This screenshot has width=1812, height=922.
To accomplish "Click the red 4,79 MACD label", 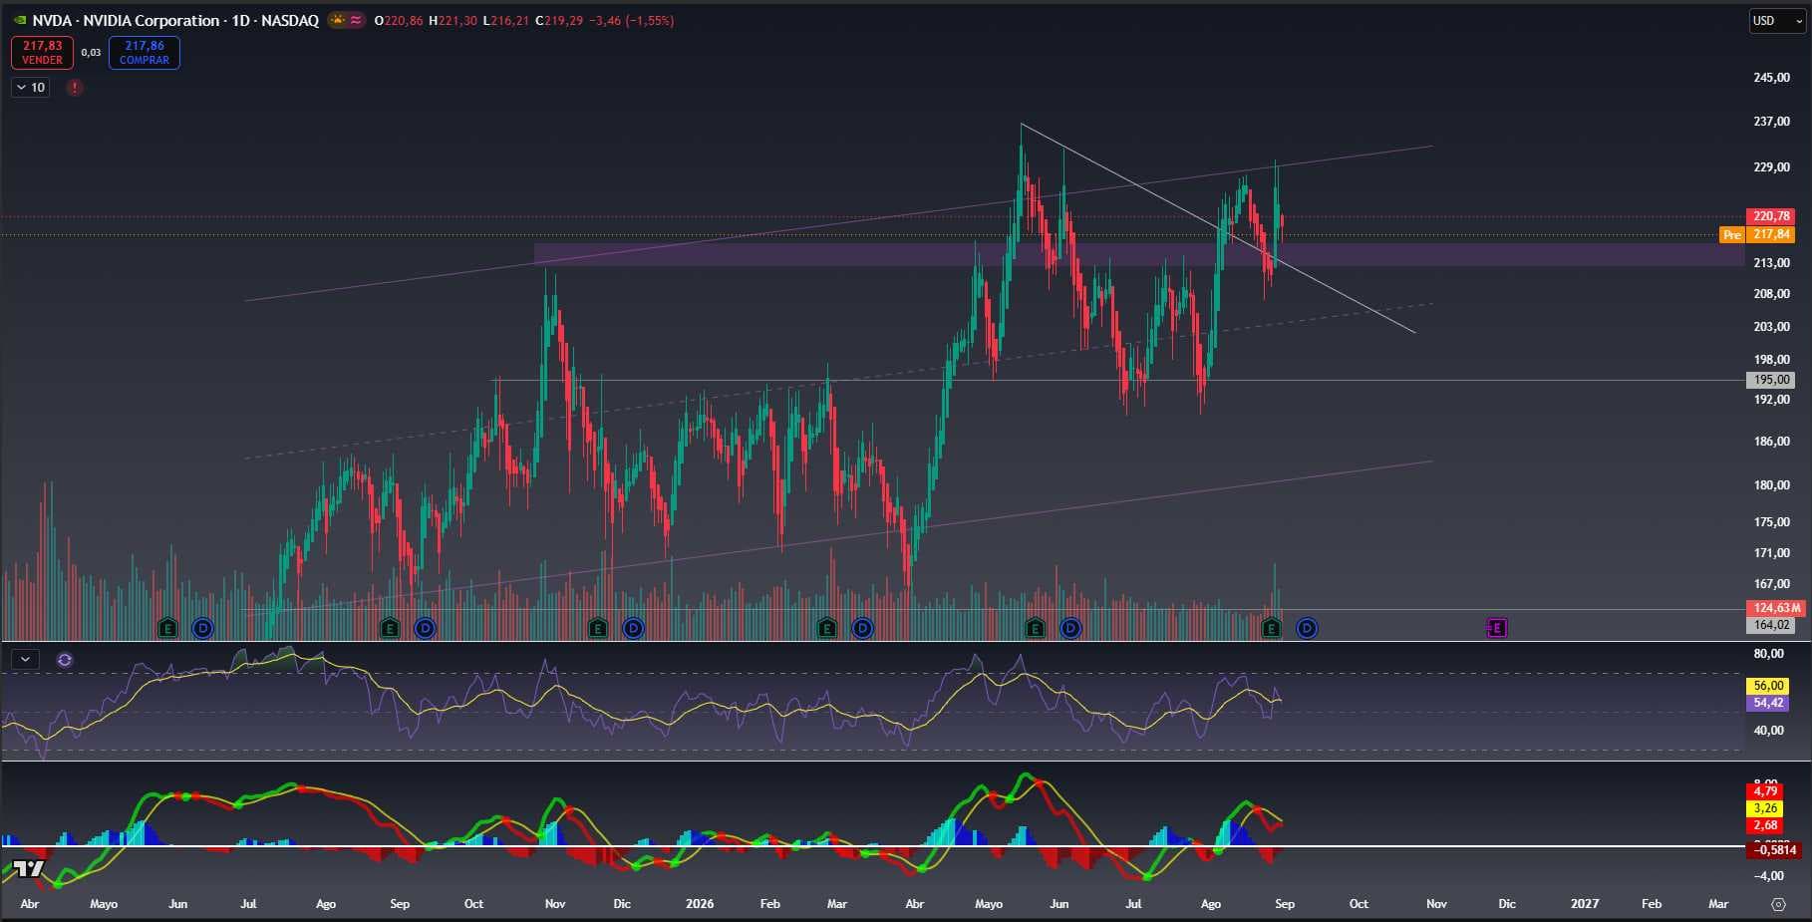I will [1765, 791].
